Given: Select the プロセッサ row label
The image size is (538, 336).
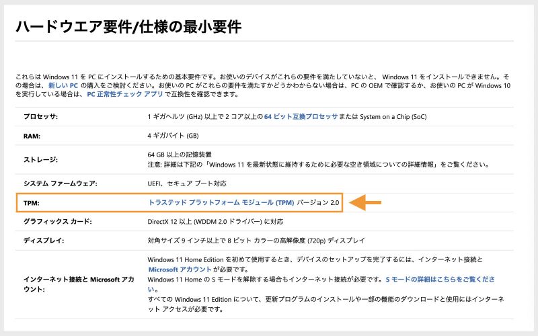Looking at the screenshot, I should [x=41, y=117].
